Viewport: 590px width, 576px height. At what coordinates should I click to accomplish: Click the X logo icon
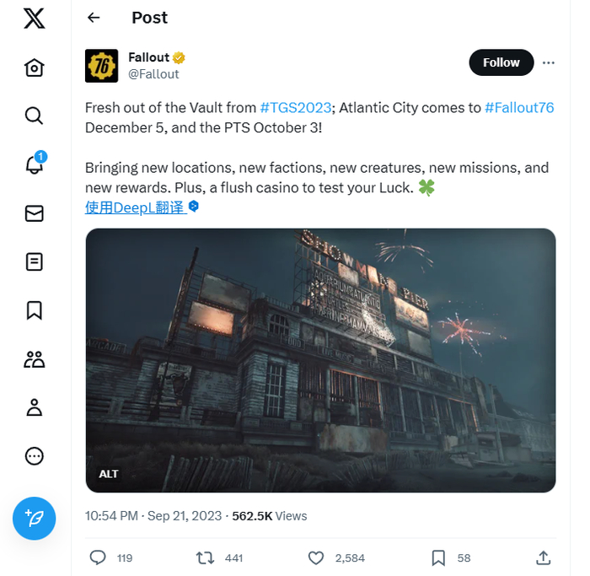34,18
